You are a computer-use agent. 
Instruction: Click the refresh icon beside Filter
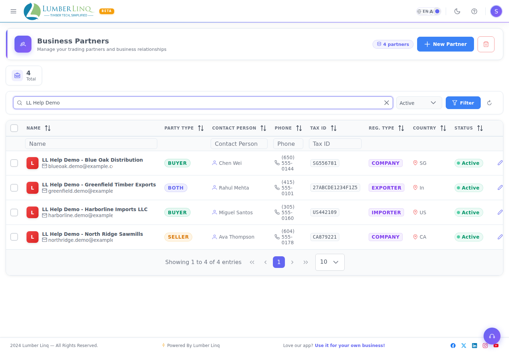pos(490,103)
